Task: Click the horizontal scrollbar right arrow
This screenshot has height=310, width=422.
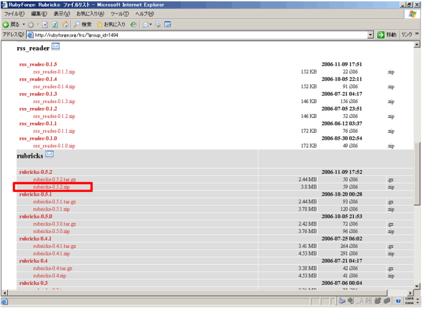Action: pyautogui.click(x=410, y=293)
